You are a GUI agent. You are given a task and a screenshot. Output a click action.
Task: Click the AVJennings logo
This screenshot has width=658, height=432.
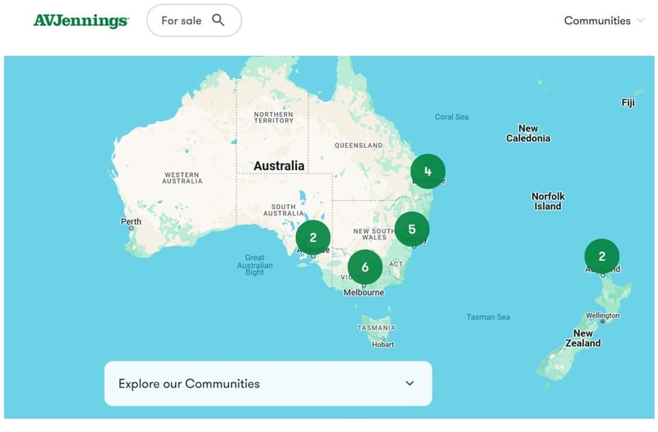81,21
